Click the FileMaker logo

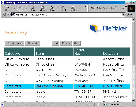tap(109, 28)
